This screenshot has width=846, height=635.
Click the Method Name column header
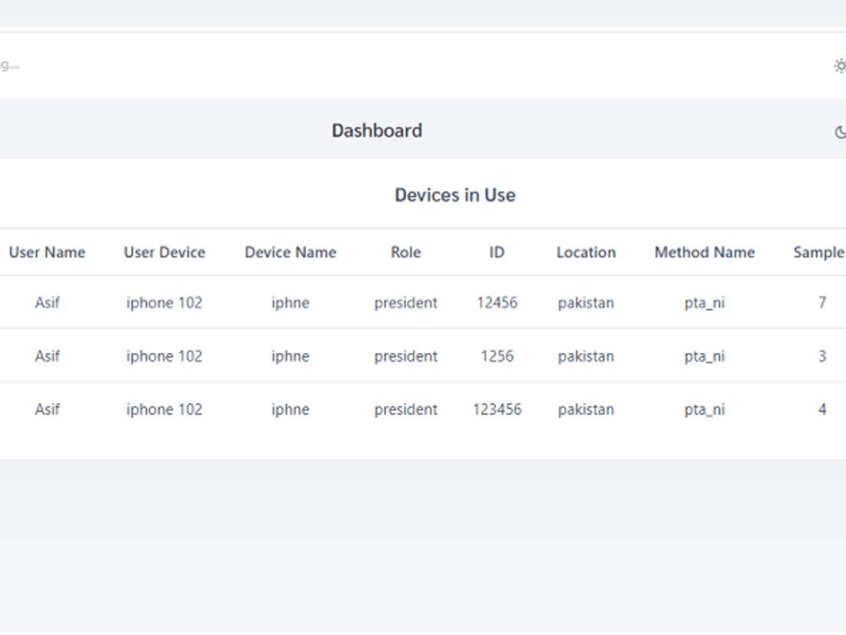704,252
